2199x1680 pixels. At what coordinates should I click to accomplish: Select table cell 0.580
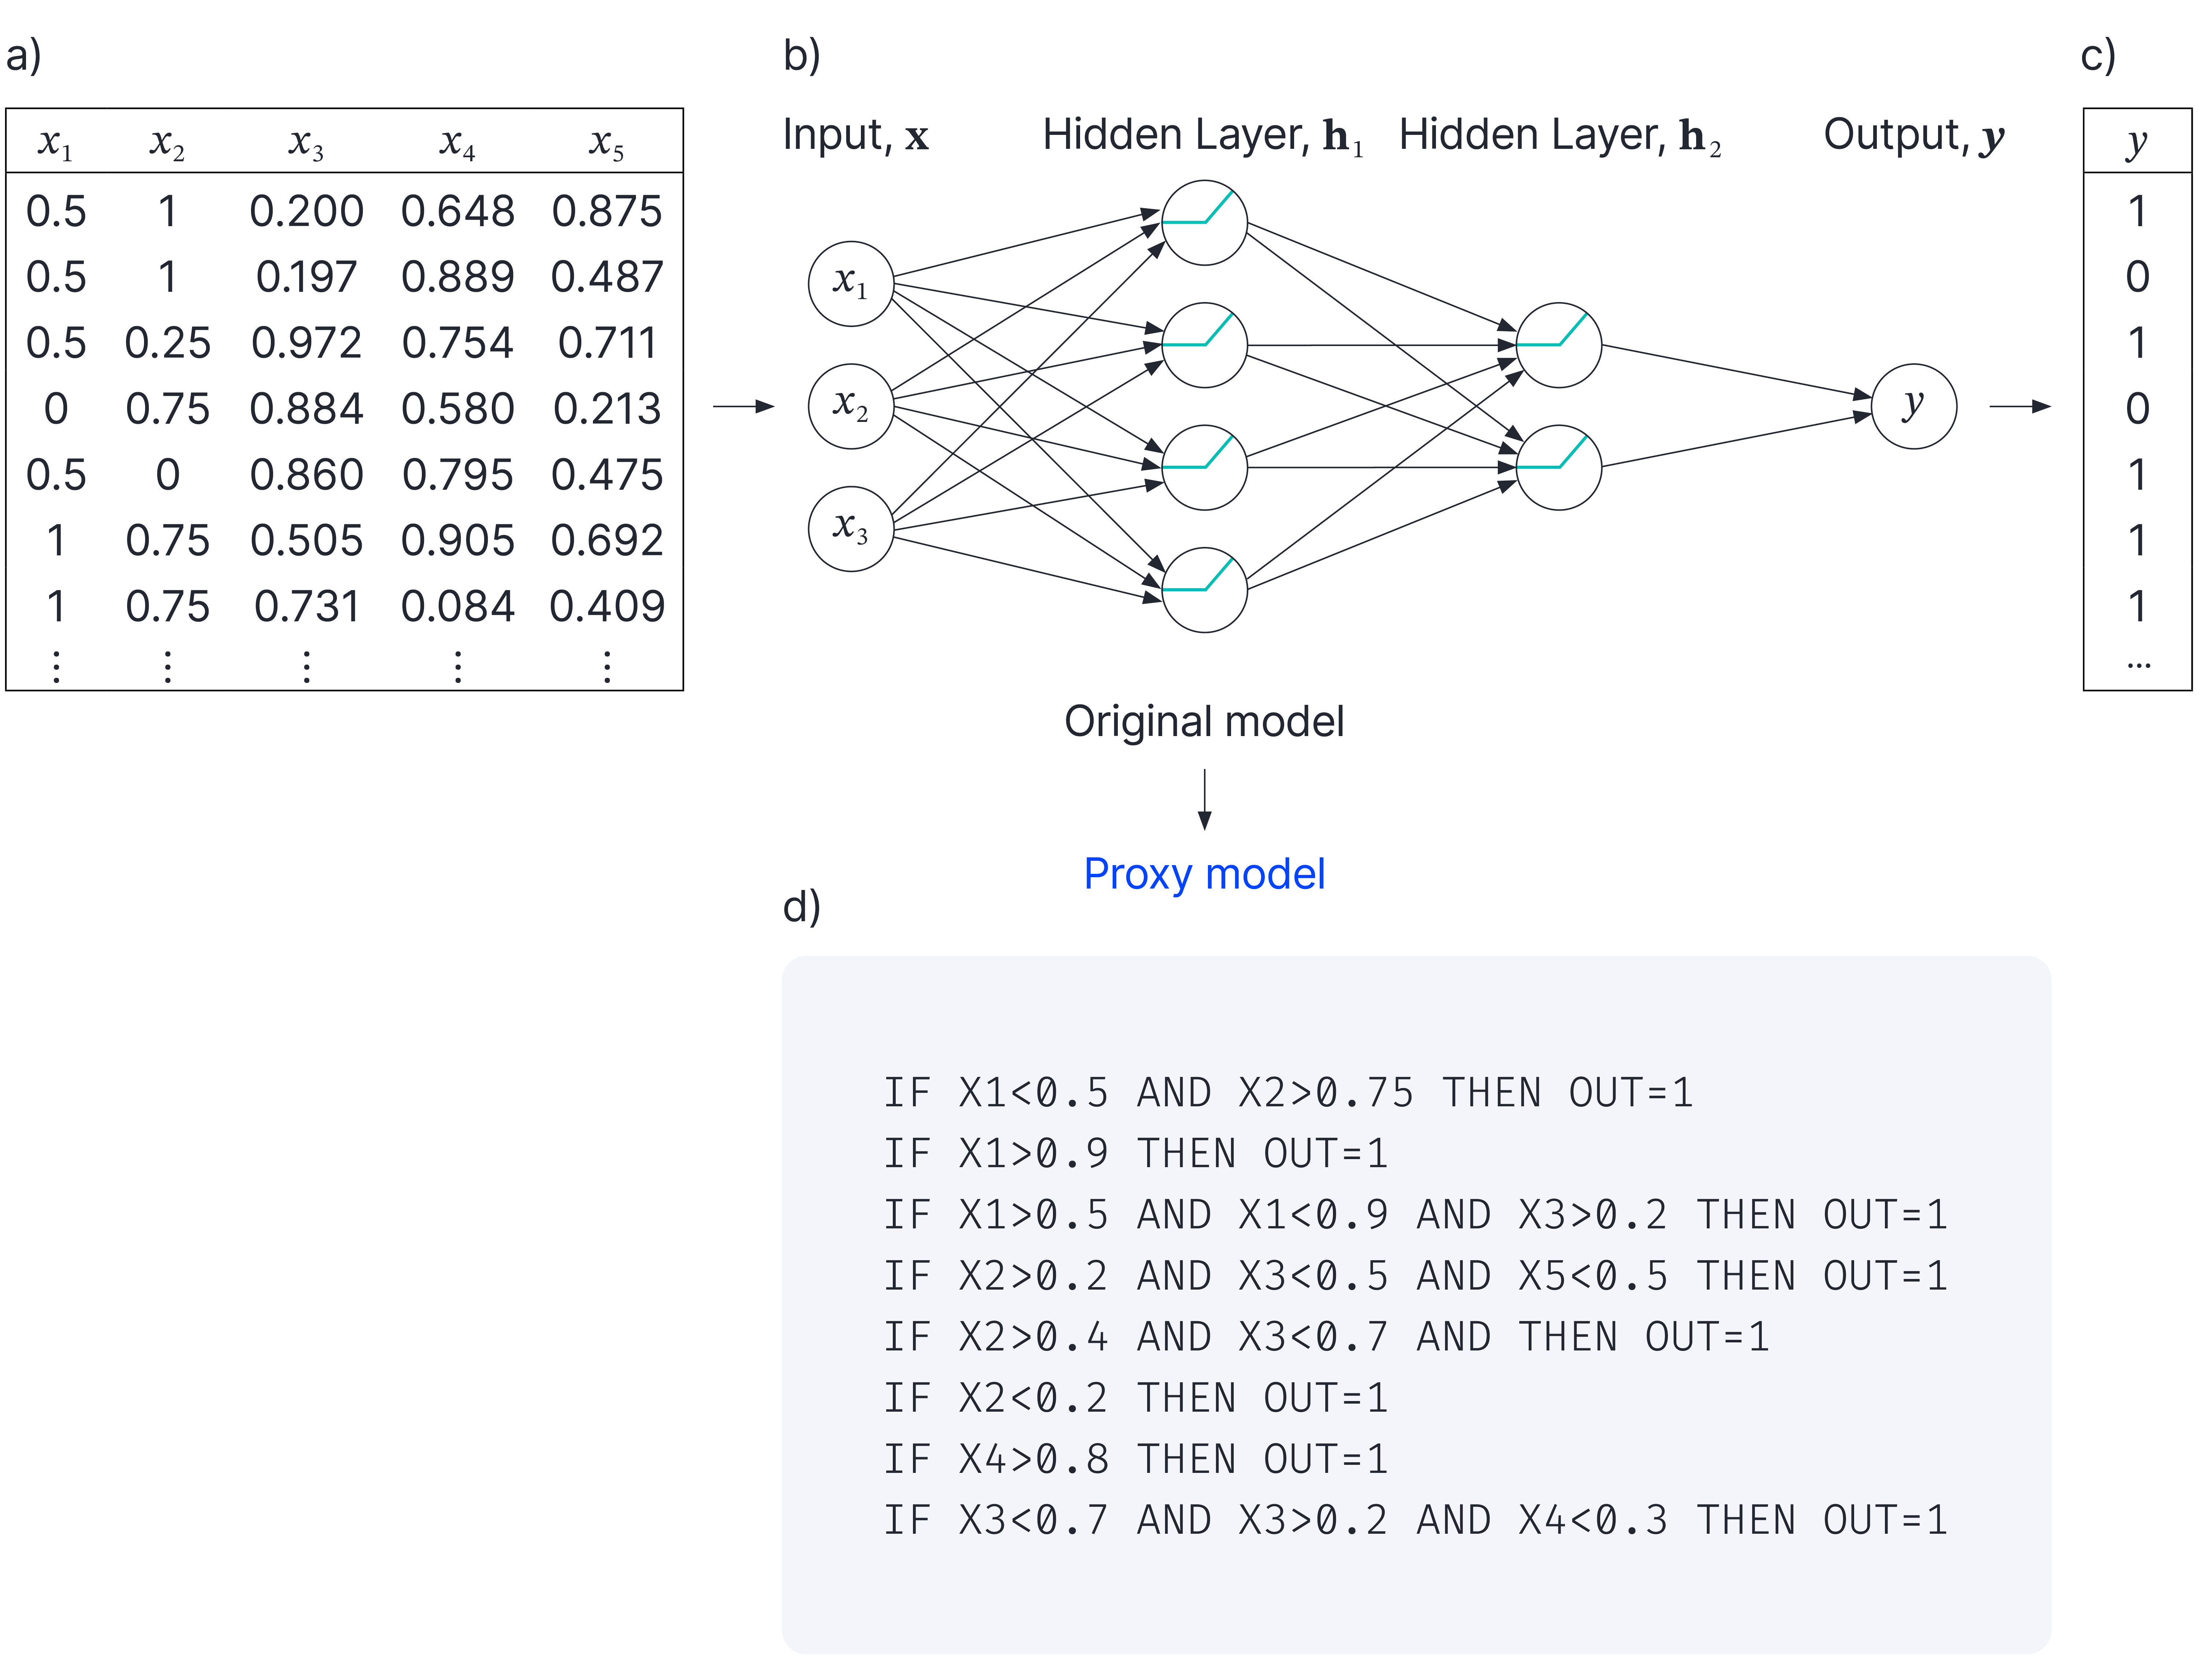click(x=458, y=409)
